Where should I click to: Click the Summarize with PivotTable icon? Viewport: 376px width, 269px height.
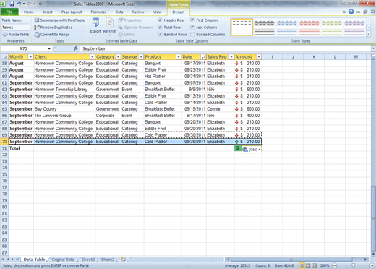tap(37, 20)
